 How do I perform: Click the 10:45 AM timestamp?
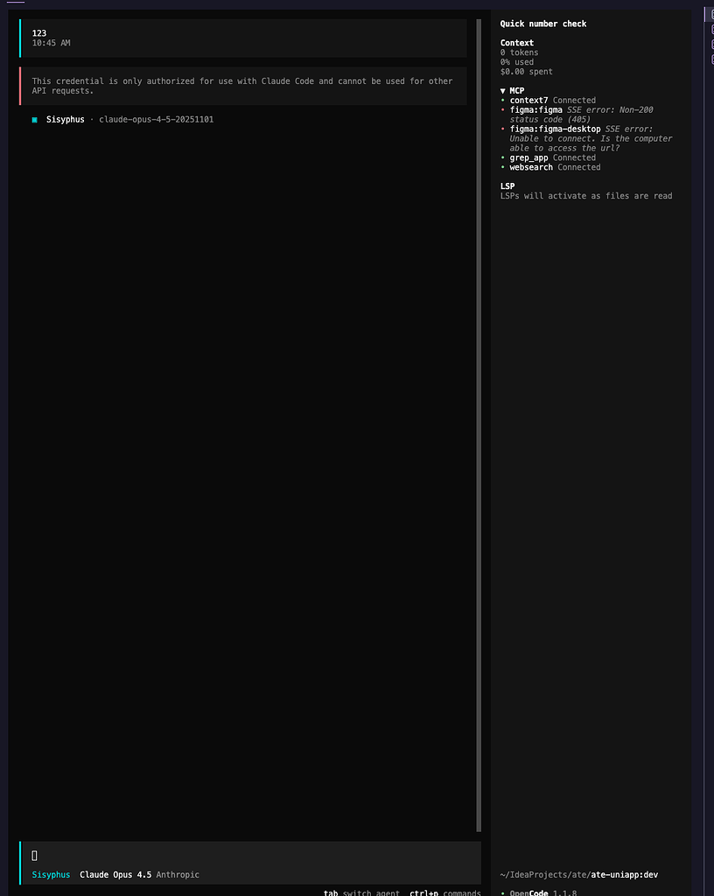click(51, 43)
